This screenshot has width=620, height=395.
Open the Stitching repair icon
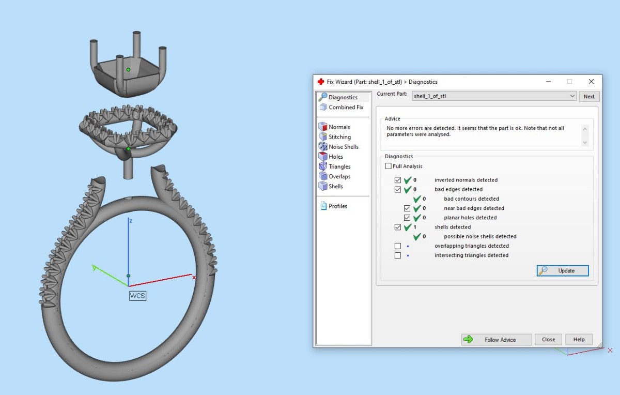tap(323, 136)
